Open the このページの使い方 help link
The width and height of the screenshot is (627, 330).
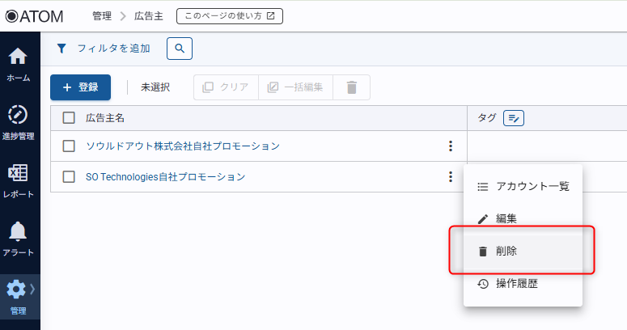point(230,15)
